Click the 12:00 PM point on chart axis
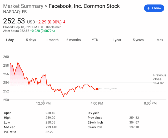This screenshot has width=168, height=138. (x=43, y=103)
